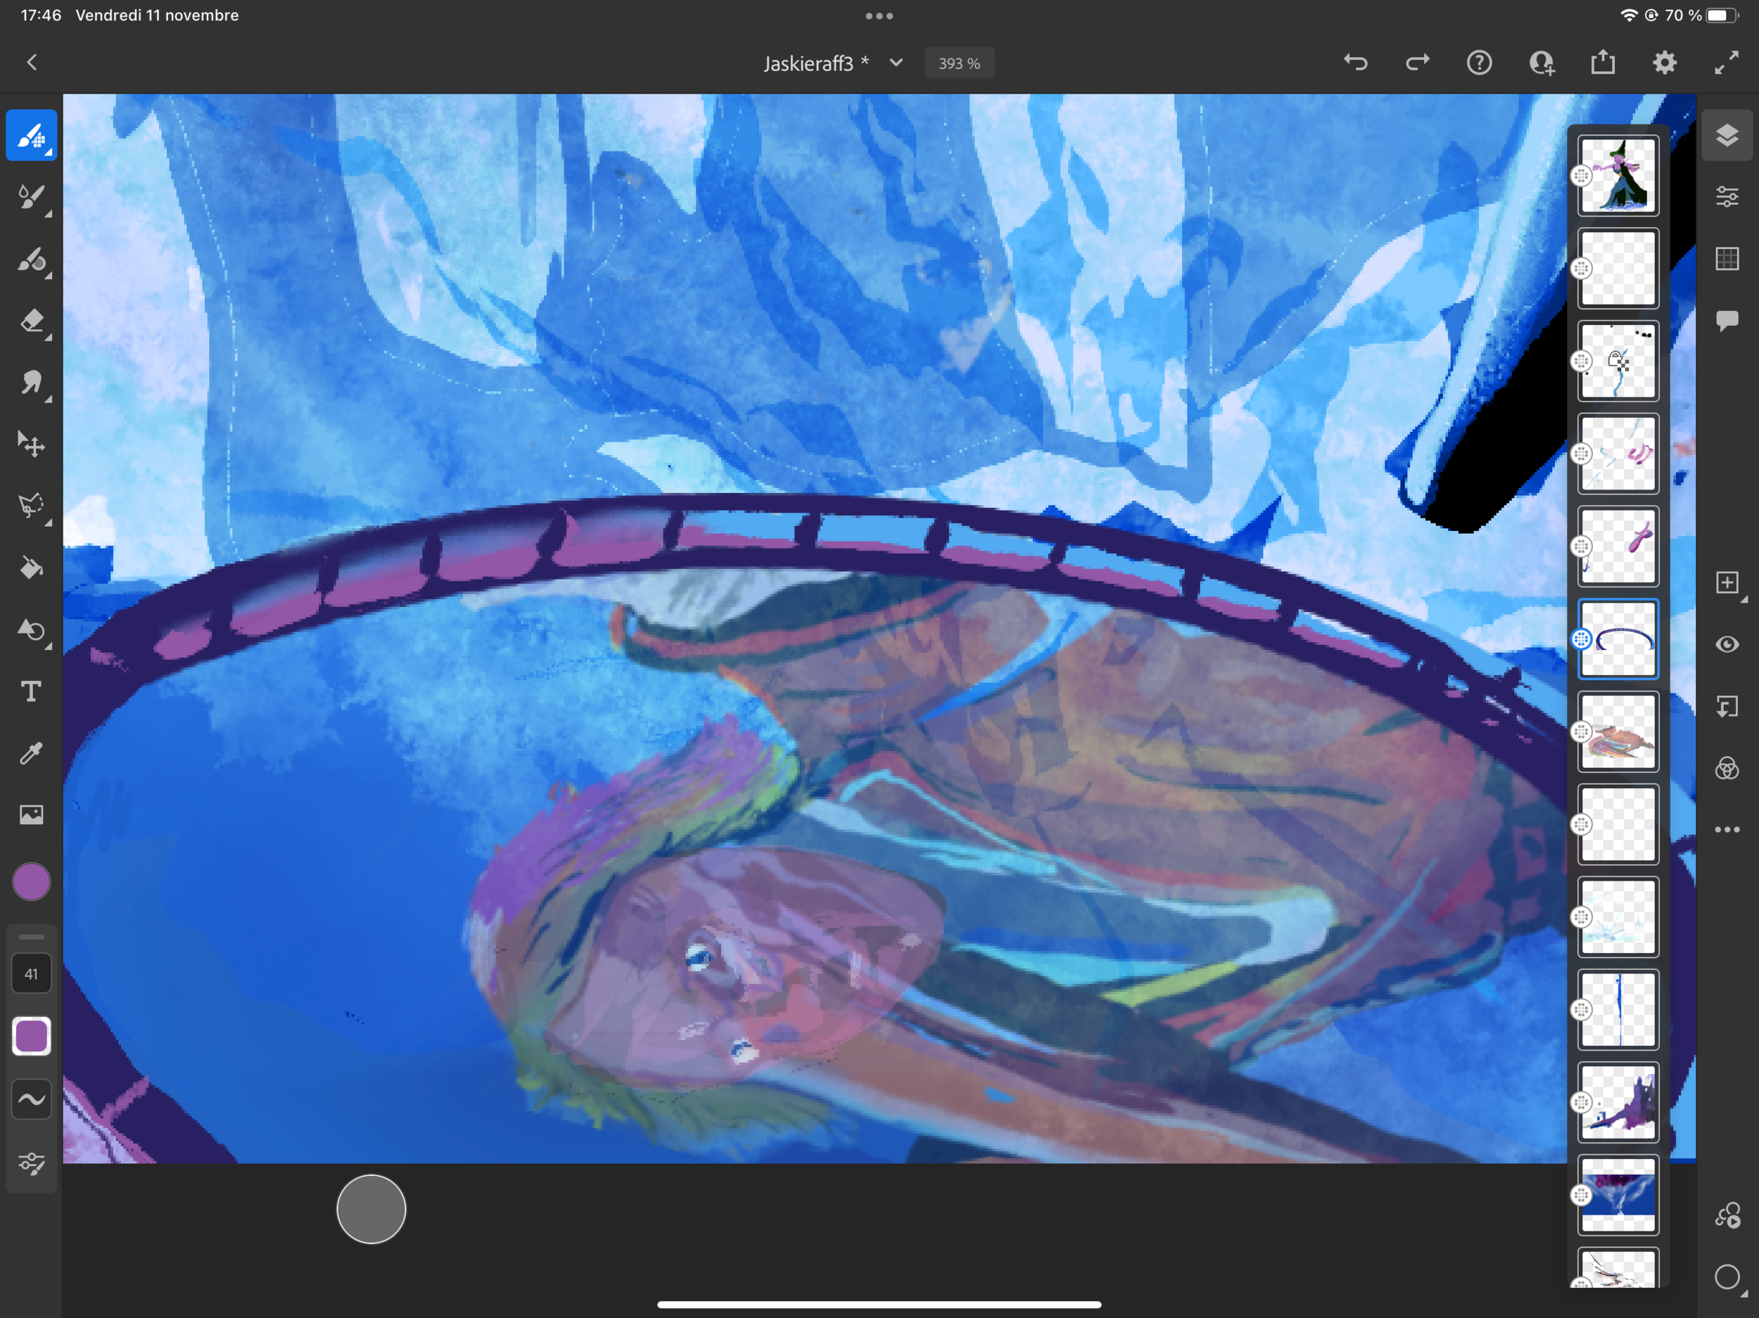Viewport: 1759px width, 1318px height.
Task: Open the purple brush color chip
Action: coord(31,883)
